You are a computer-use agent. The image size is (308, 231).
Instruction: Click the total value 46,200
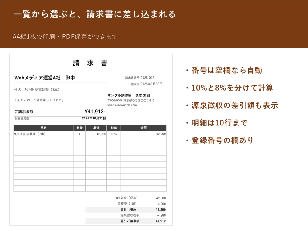(161, 210)
